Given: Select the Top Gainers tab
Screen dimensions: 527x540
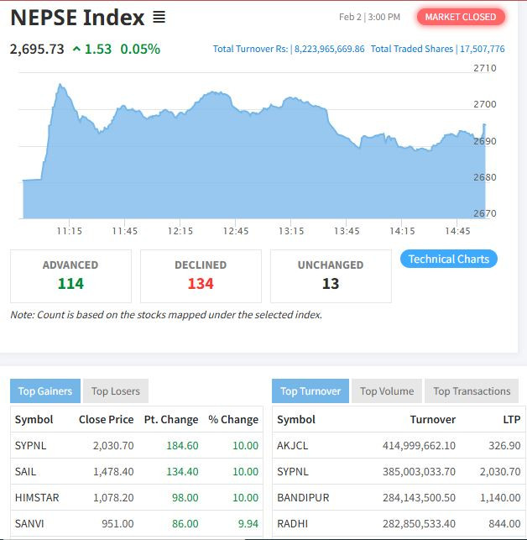Looking at the screenshot, I should 44,391.
